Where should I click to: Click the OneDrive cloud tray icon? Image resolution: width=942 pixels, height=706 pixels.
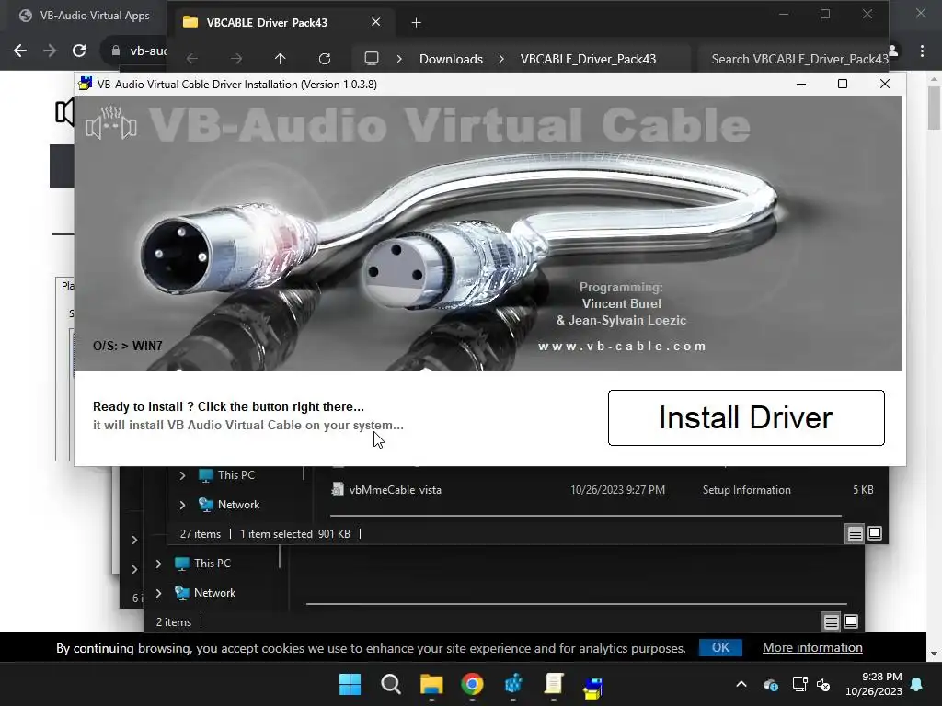[x=771, y=684]
